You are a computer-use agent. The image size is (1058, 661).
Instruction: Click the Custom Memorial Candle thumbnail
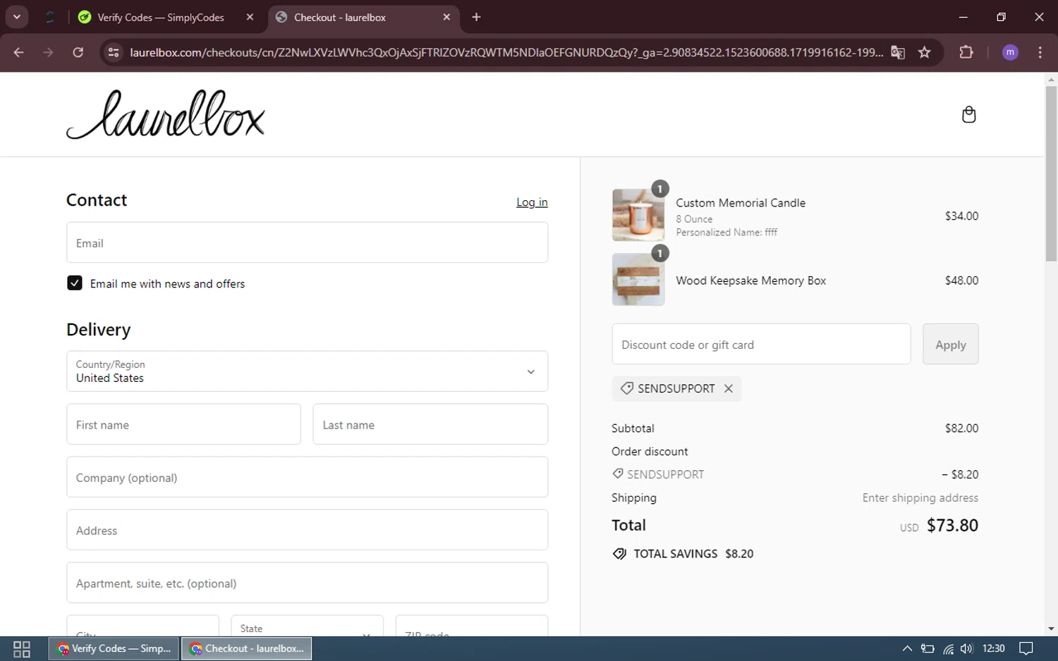(638, 215)
